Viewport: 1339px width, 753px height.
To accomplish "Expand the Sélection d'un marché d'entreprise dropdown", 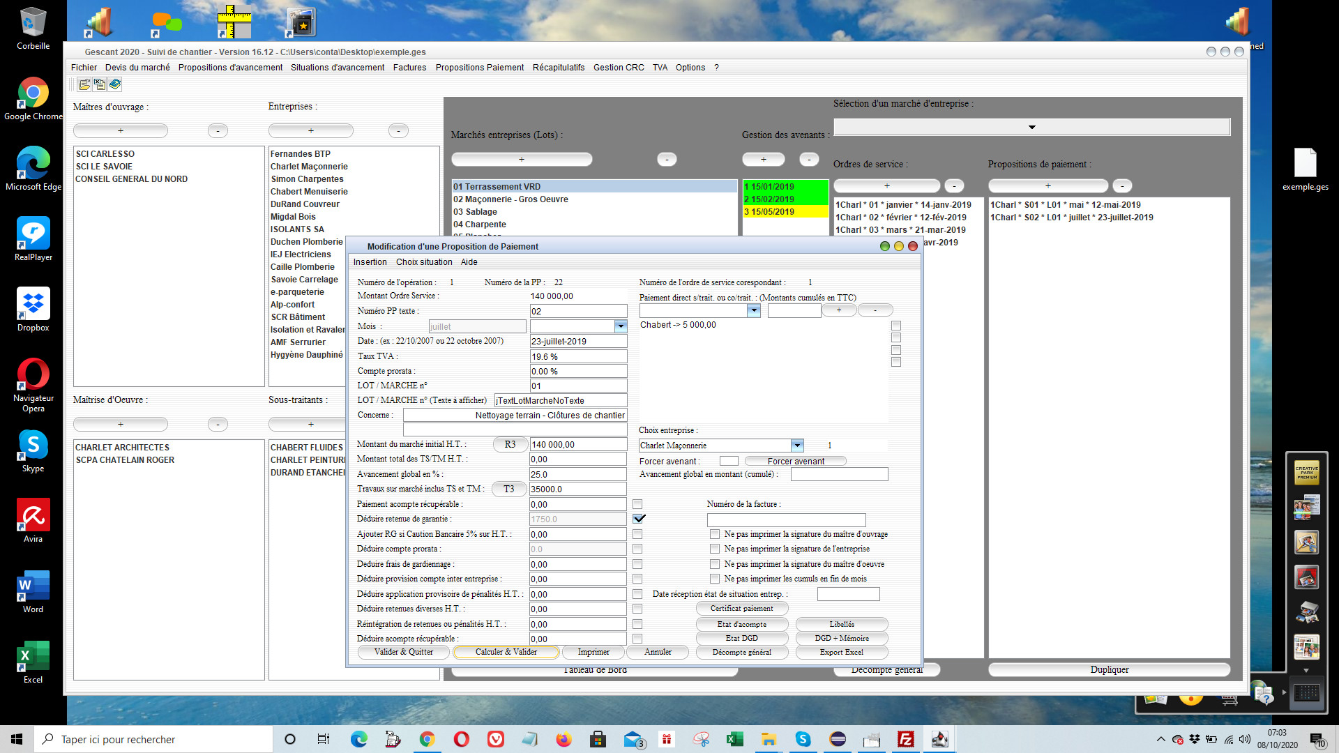I will pos(1031,127).
